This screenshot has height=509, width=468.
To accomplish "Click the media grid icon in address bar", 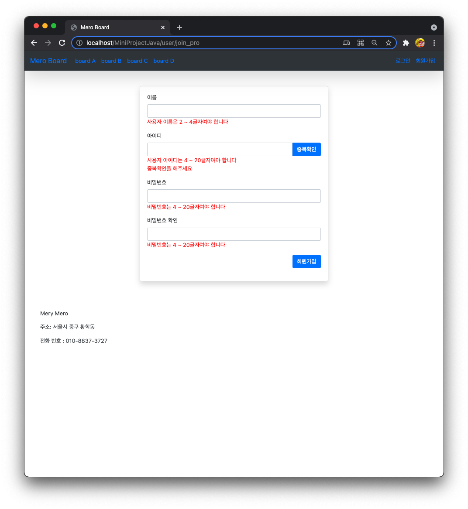I will click(x=361, y=43).
